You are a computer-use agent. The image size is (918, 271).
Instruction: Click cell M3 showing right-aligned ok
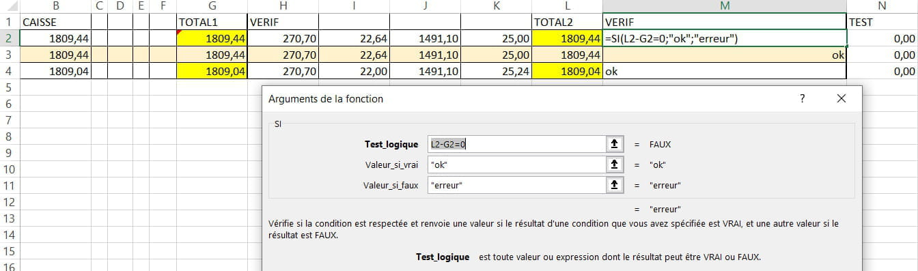click(725, 55)
